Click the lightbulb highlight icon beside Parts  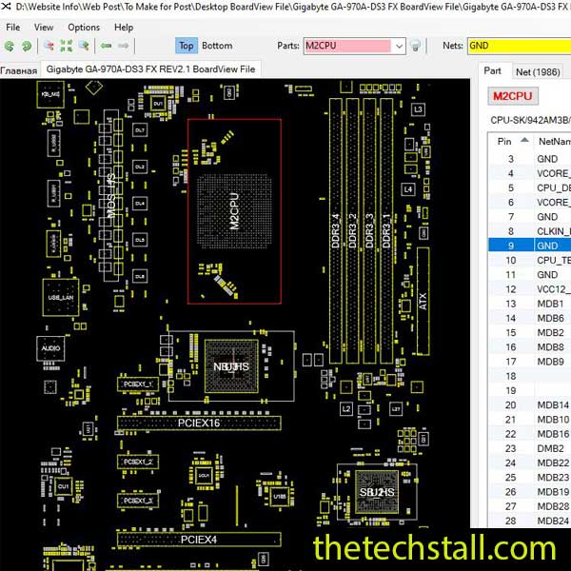[415, 46]
